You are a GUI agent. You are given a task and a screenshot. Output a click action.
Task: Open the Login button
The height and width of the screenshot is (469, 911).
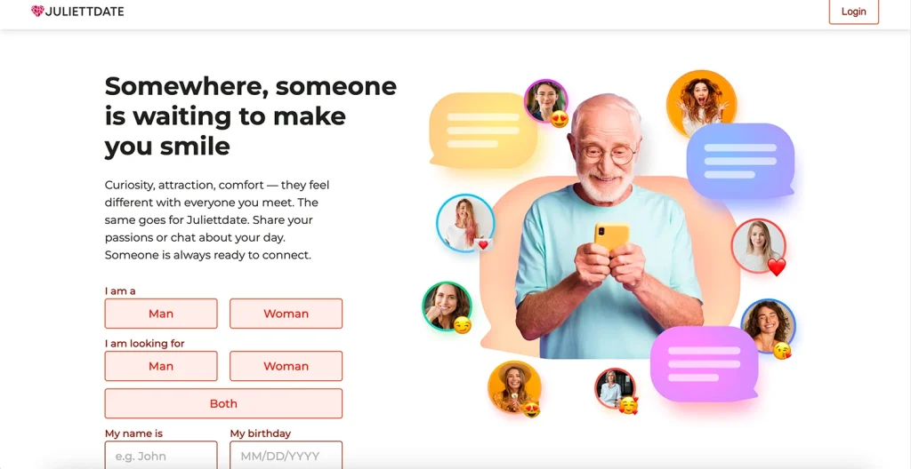(x=853, y=12)
